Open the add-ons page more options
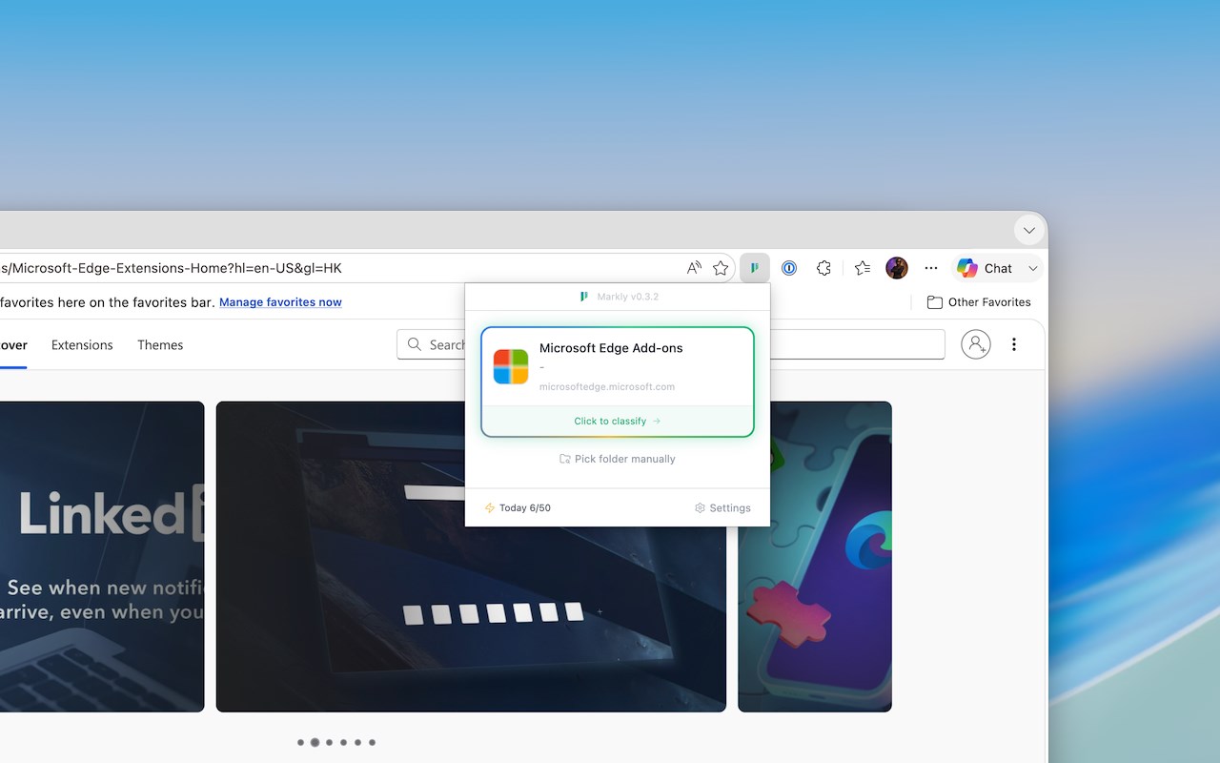The height and width of the screenshot is (763, 1220). click(x=1014, y=344)
